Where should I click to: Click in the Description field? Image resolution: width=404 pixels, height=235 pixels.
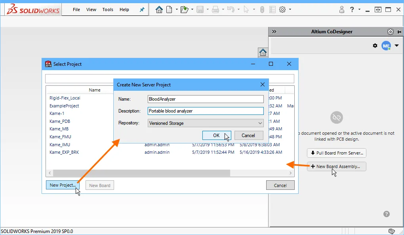pyautogui.click(x=206, y=111)
